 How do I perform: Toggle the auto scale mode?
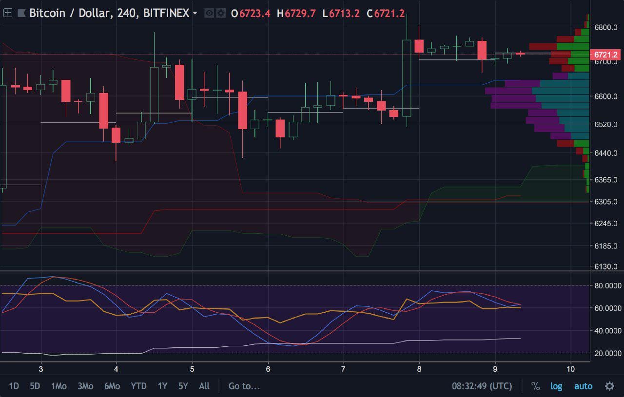[x=583, y=386]
